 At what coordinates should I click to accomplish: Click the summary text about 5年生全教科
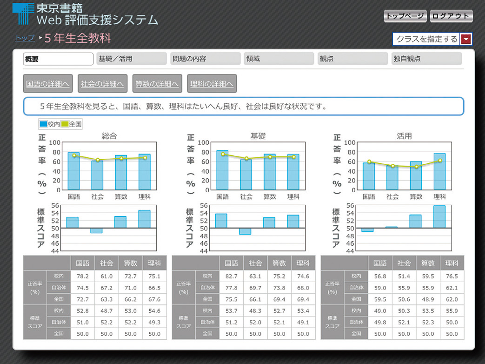point(183,107)
